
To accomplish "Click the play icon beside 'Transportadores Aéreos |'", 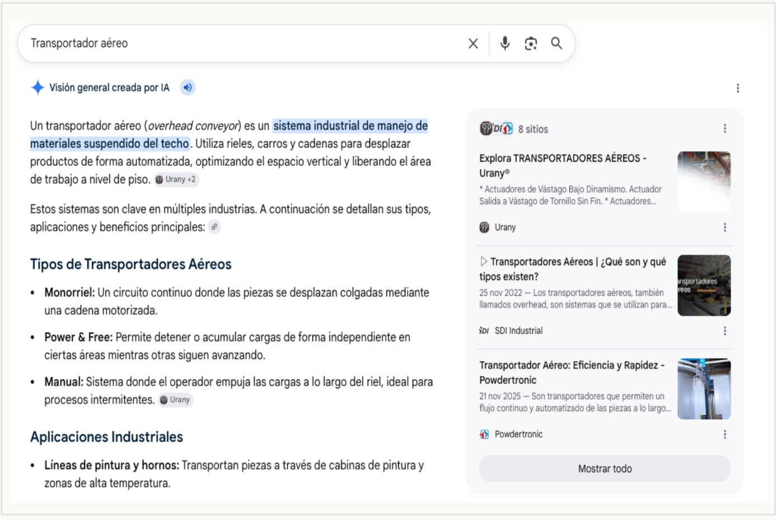I will point(484,261).
